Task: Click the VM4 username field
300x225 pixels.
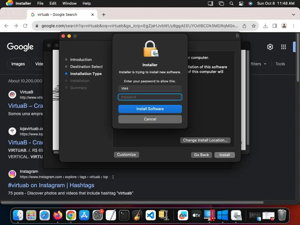Action: coord(150,88)
